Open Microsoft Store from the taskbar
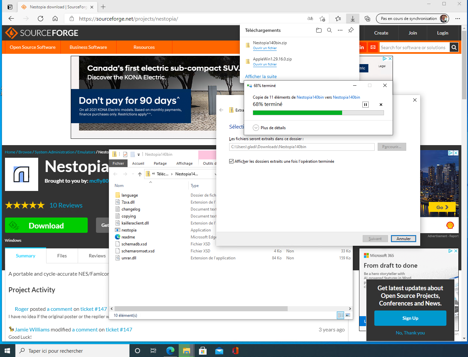 click(203, 351)
